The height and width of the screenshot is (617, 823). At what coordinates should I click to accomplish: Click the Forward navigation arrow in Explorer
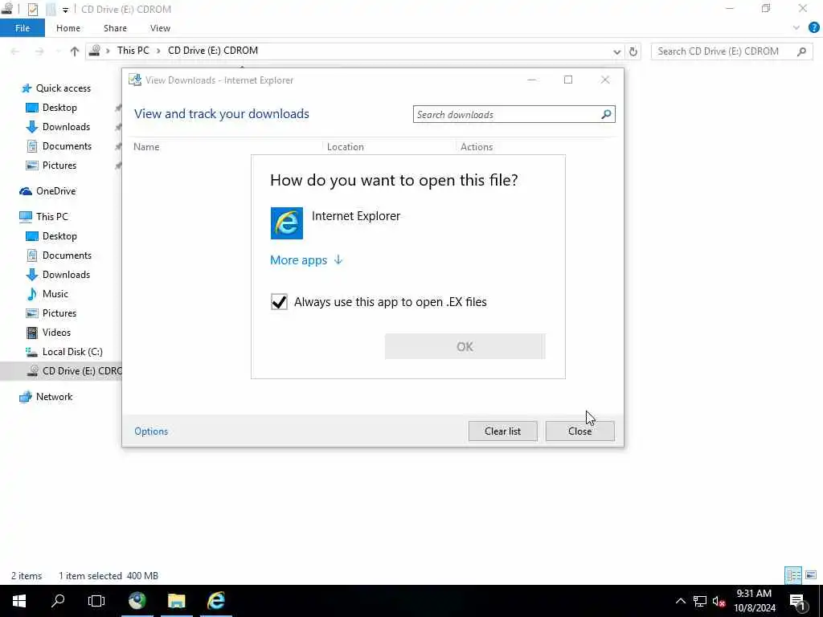tap(39, 51)
